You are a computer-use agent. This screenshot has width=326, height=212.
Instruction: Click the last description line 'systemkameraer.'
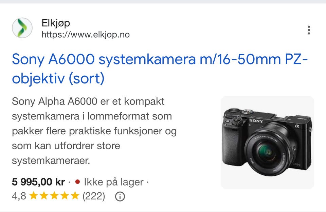click(x=51, y=161)
